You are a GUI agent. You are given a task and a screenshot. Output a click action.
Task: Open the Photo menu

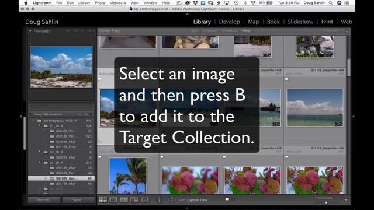(100, 3)
